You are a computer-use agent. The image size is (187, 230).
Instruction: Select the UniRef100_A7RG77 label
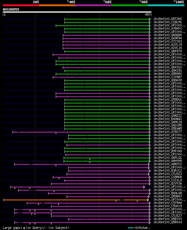(168, 132)
